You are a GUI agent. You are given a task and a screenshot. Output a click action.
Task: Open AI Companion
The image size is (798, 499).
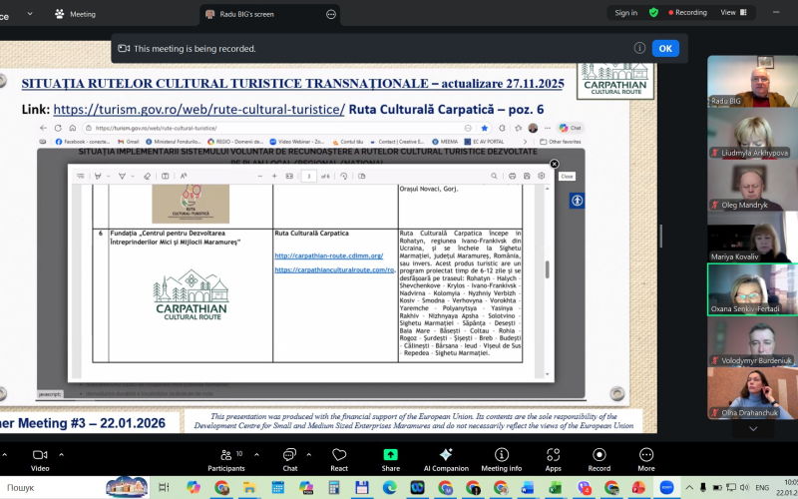click(445, 457)
